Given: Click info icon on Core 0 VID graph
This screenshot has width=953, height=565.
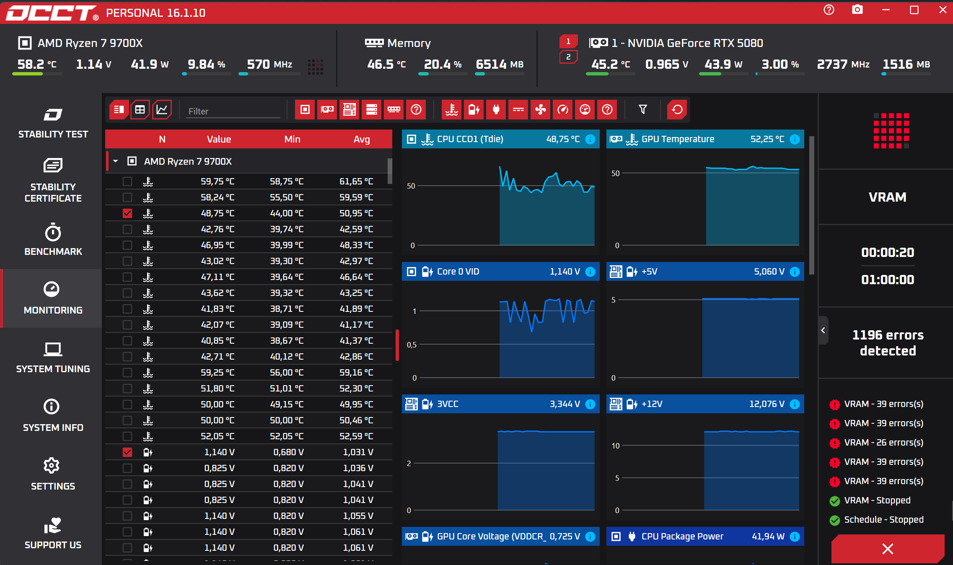Looking at the screenshot, I should point(590,272).
